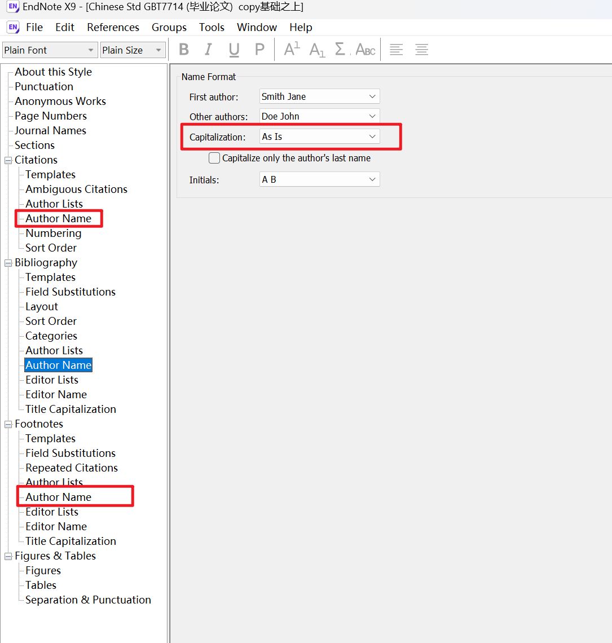
Task: Select Editor Lists under Bibliography
Action: pyautogui.click(x=52, y=380)
